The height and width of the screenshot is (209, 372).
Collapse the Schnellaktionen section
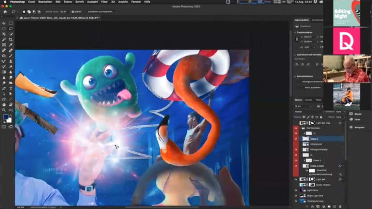(x=295, y=76)
